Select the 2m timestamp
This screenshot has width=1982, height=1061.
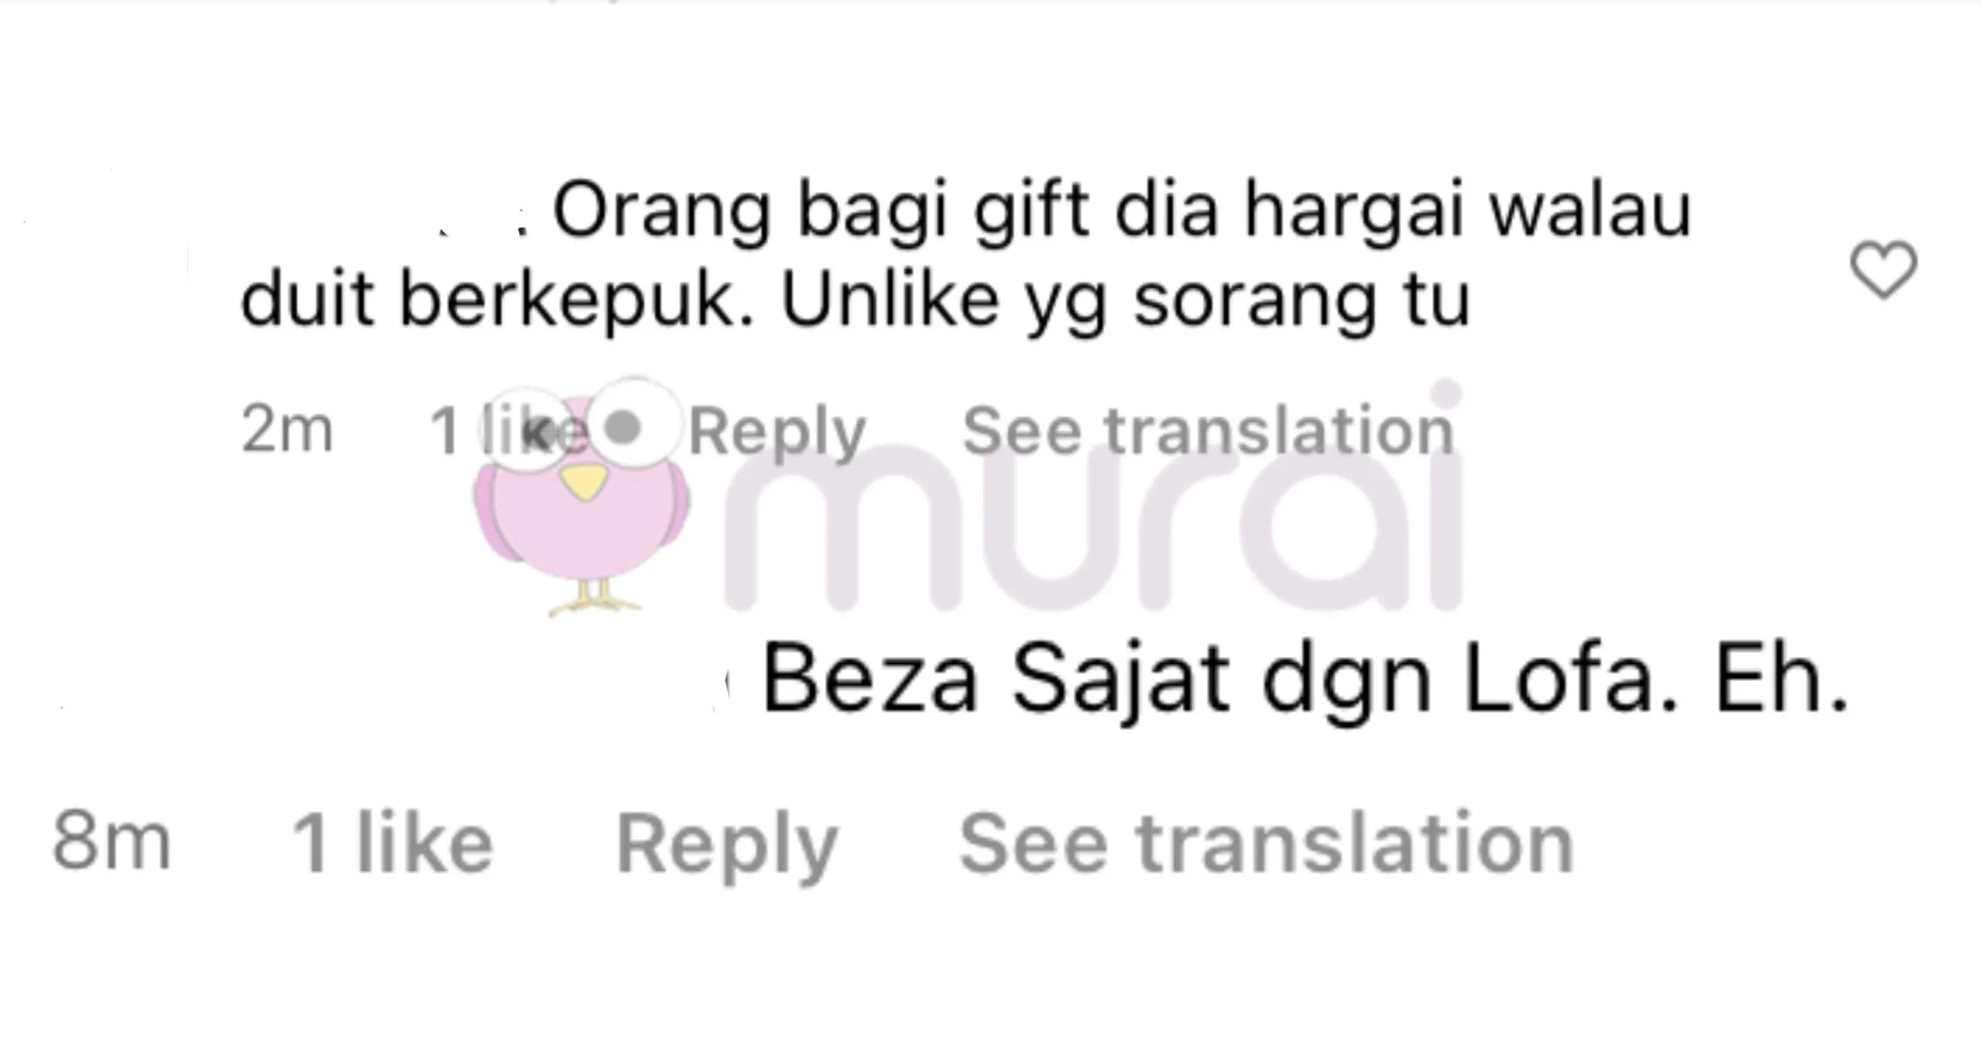tap(286, 430)
